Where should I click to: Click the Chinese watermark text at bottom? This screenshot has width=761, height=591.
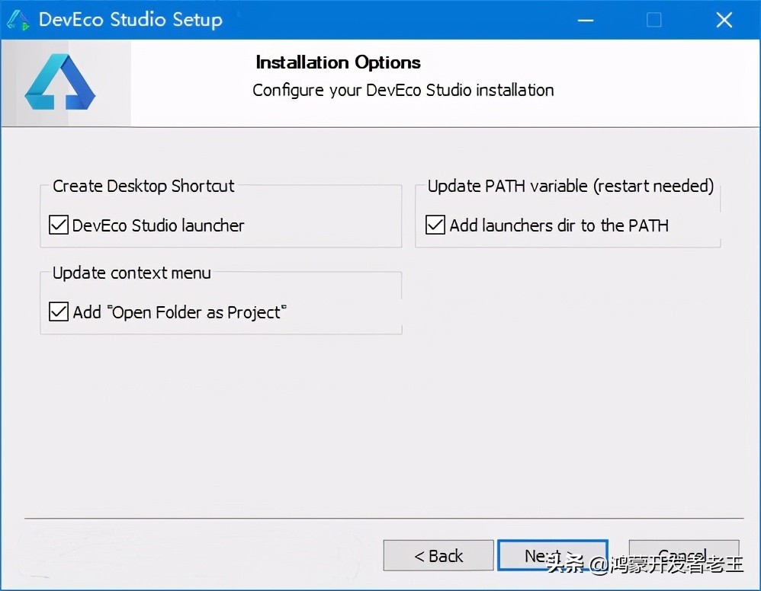(644, 565)
